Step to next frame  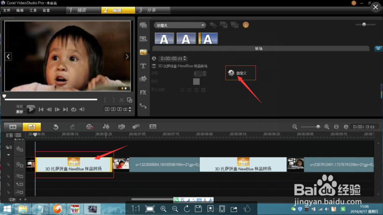57,110
